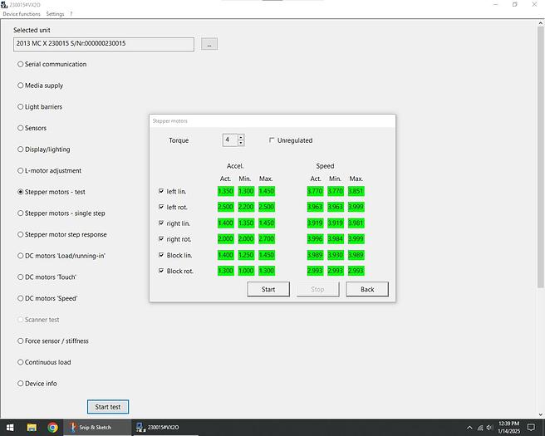Click the Back button in the dialog

point(366,289)
